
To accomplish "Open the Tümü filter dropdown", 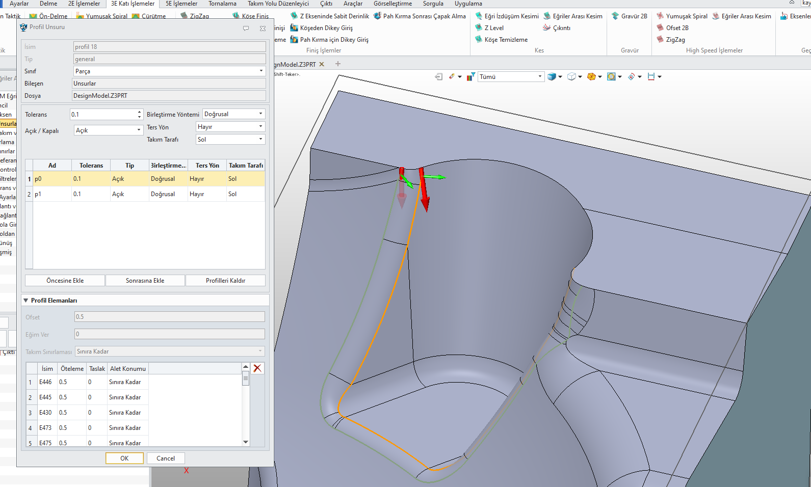I will click(540, 77).
